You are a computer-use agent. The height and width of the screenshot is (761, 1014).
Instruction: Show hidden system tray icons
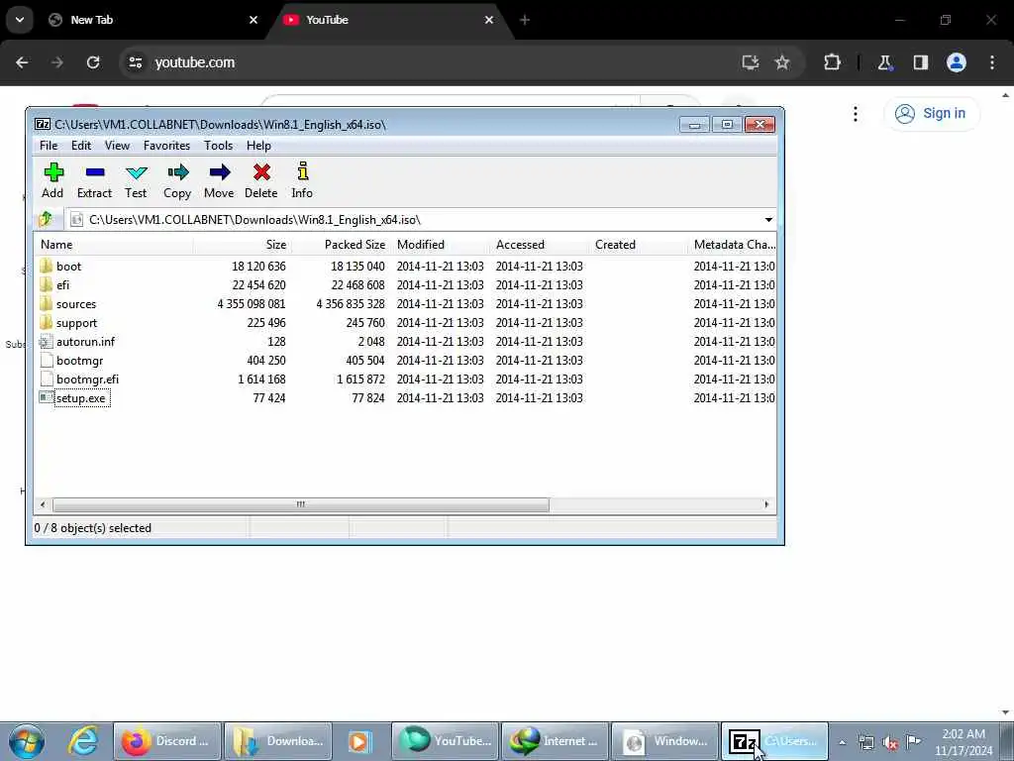point(842,742)
